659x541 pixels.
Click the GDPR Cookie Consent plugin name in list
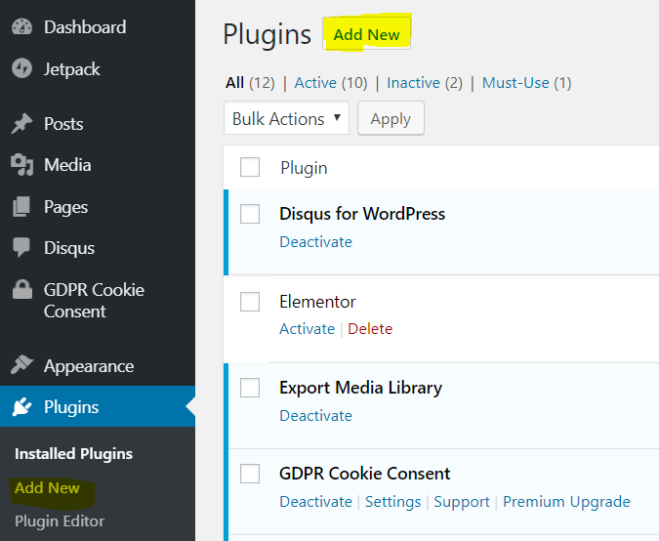(x=364, y=474)
